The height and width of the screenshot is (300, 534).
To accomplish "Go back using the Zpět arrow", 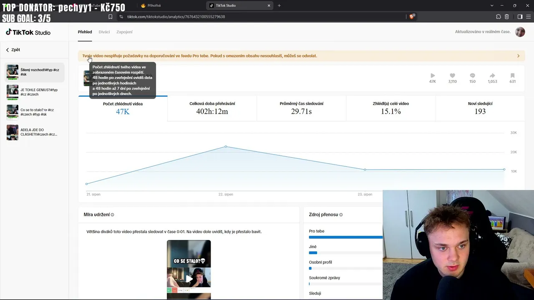I will 8,50.
